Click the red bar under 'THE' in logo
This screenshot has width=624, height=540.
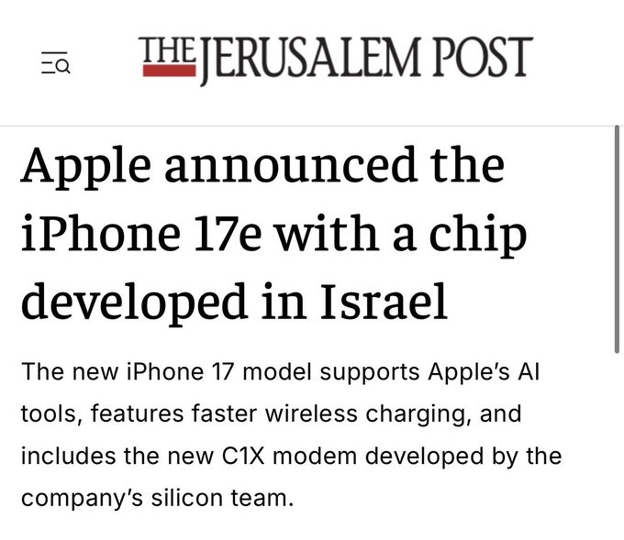[170, 71]
